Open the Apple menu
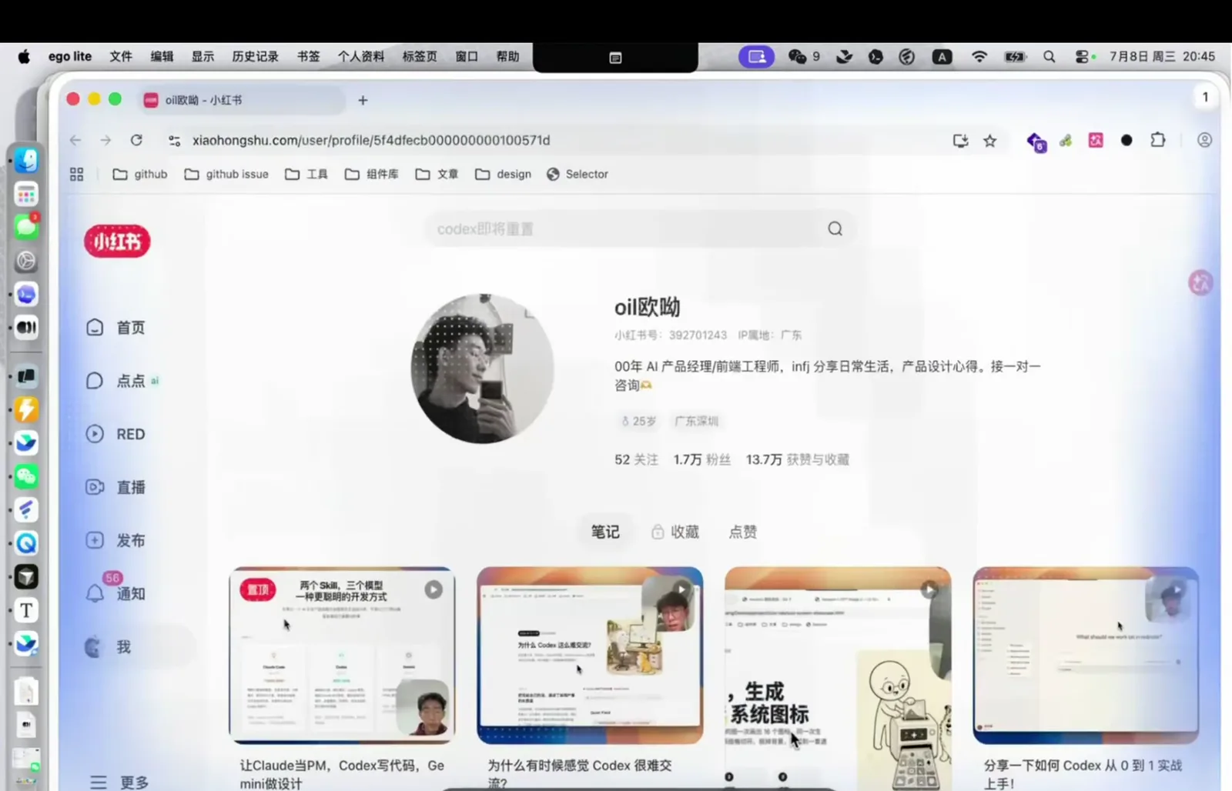Viewport: 1232px width, 791px height. point(24,56)
